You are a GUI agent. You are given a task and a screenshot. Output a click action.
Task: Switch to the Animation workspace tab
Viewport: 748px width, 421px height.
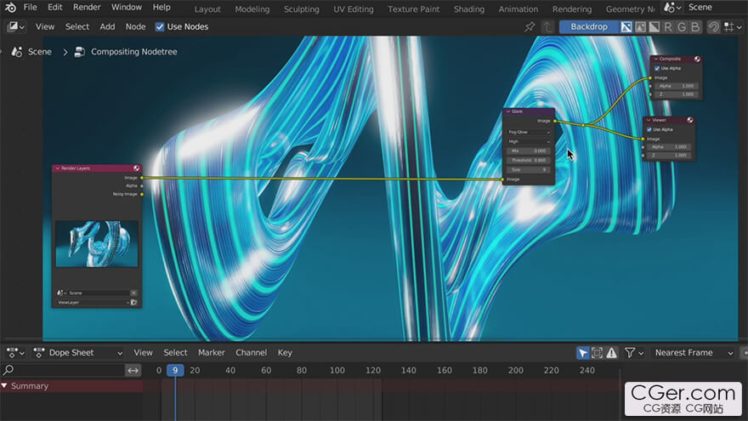[518, 9]
